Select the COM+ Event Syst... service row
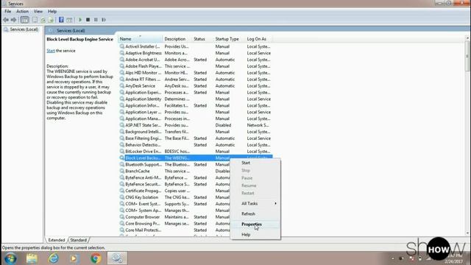 [x=174, y=204]
